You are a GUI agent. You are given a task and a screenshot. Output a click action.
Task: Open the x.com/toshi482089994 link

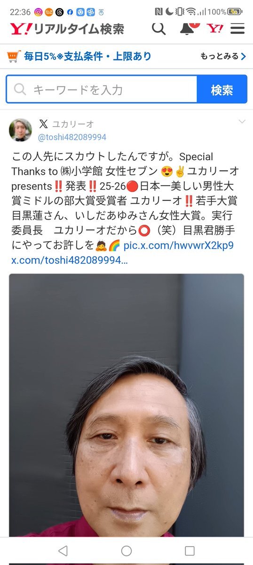(69, 260)
